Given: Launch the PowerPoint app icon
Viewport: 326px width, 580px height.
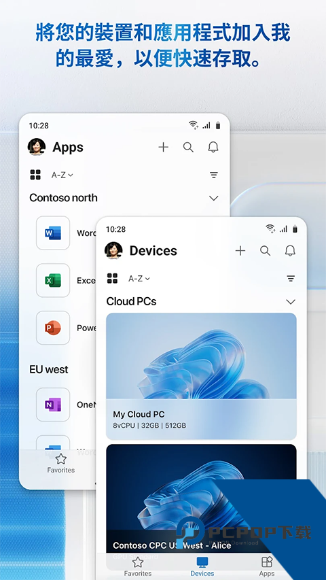Looking at the screenshot, I should (53, 328).
